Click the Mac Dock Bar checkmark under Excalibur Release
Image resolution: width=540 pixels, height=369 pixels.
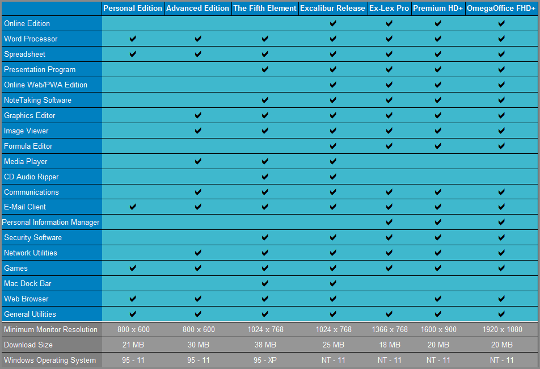click(333, 283)
